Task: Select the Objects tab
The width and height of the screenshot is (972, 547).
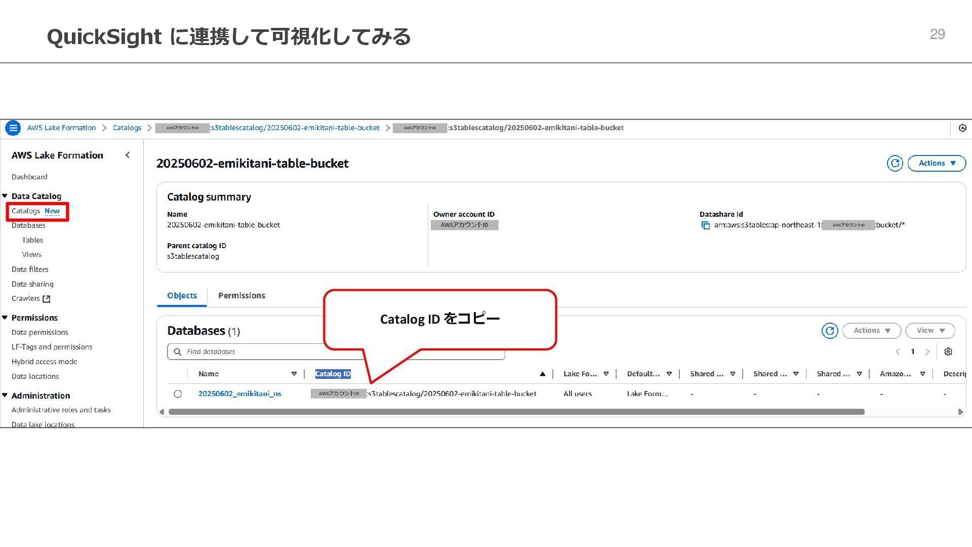Action: [x=182, y=295]
